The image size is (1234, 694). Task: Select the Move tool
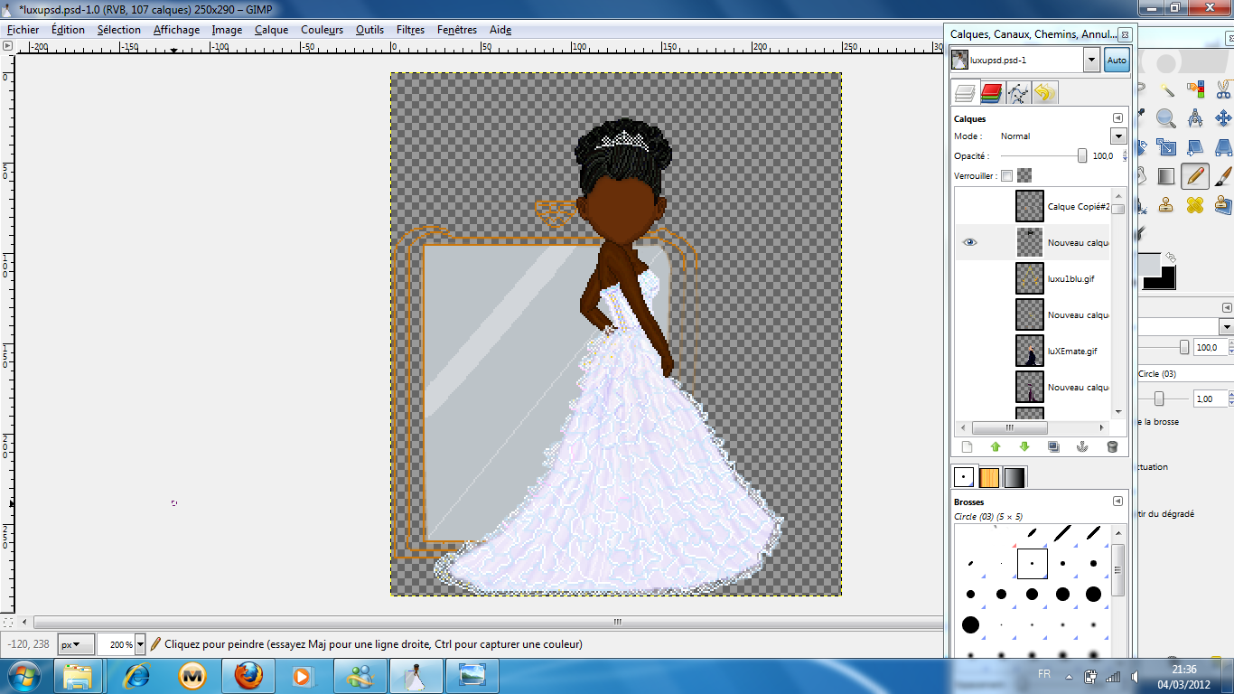[x=1224, y=118]
